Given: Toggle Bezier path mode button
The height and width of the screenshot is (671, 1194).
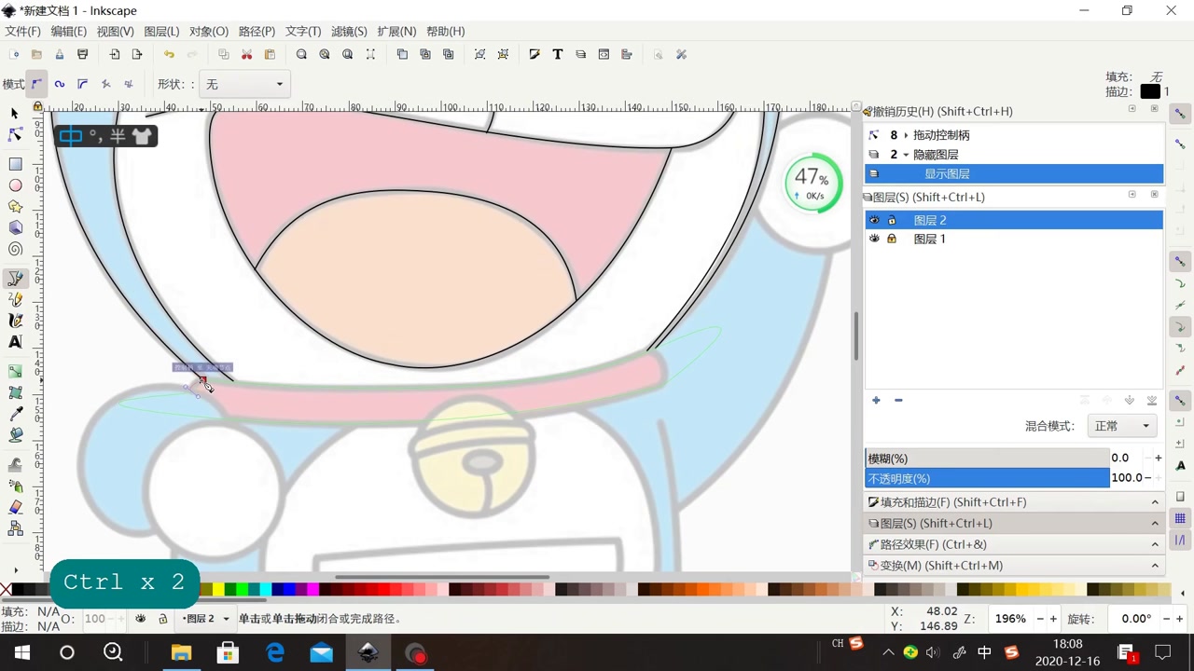Looking at the screenshot, I should [x=36, y=84].
